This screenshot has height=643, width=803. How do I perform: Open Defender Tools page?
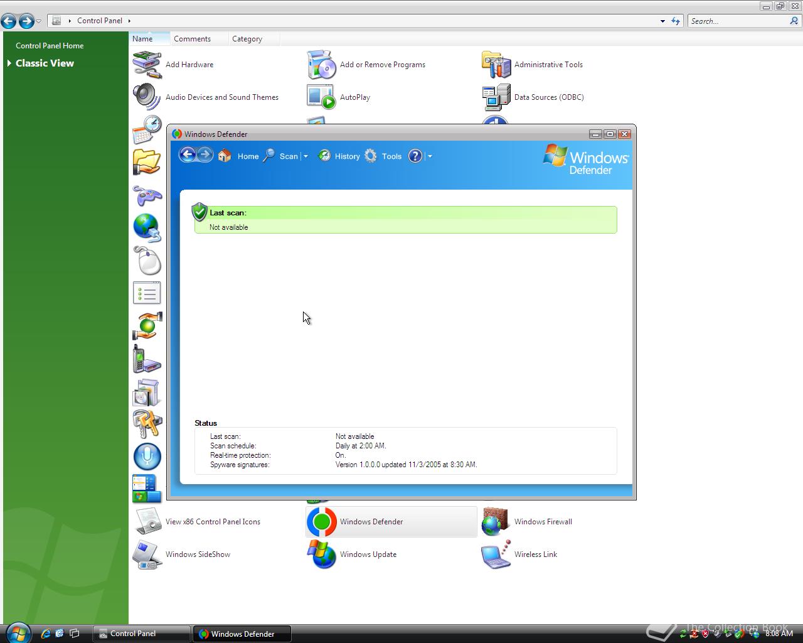[383, 156]
